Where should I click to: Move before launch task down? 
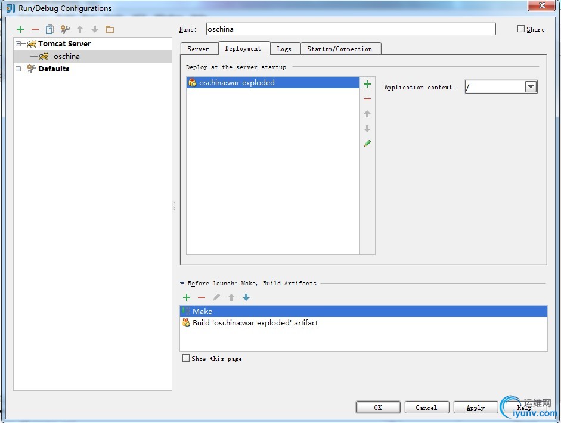(246, 297)
